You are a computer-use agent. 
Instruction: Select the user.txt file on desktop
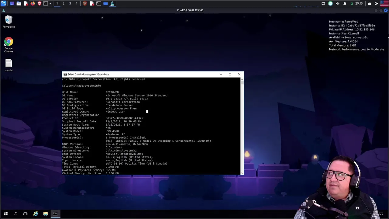pos(9,65)
